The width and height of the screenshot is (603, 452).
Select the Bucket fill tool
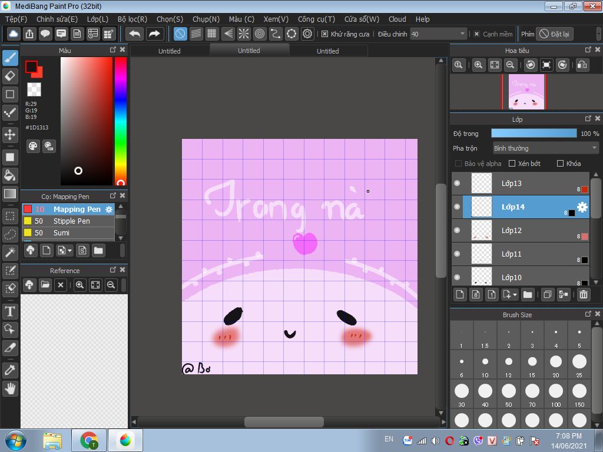[x=10, y=175]
